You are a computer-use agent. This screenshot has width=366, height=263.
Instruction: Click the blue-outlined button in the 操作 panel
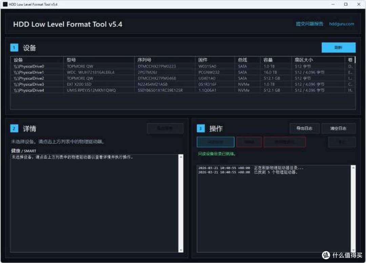(216, 142)
